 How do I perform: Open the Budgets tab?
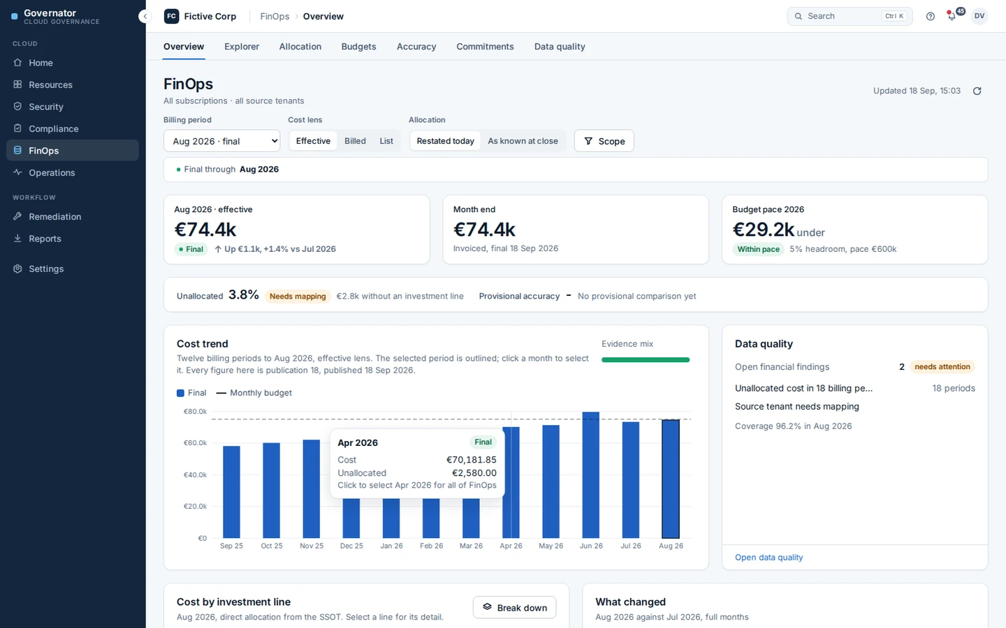click(358, 47)
